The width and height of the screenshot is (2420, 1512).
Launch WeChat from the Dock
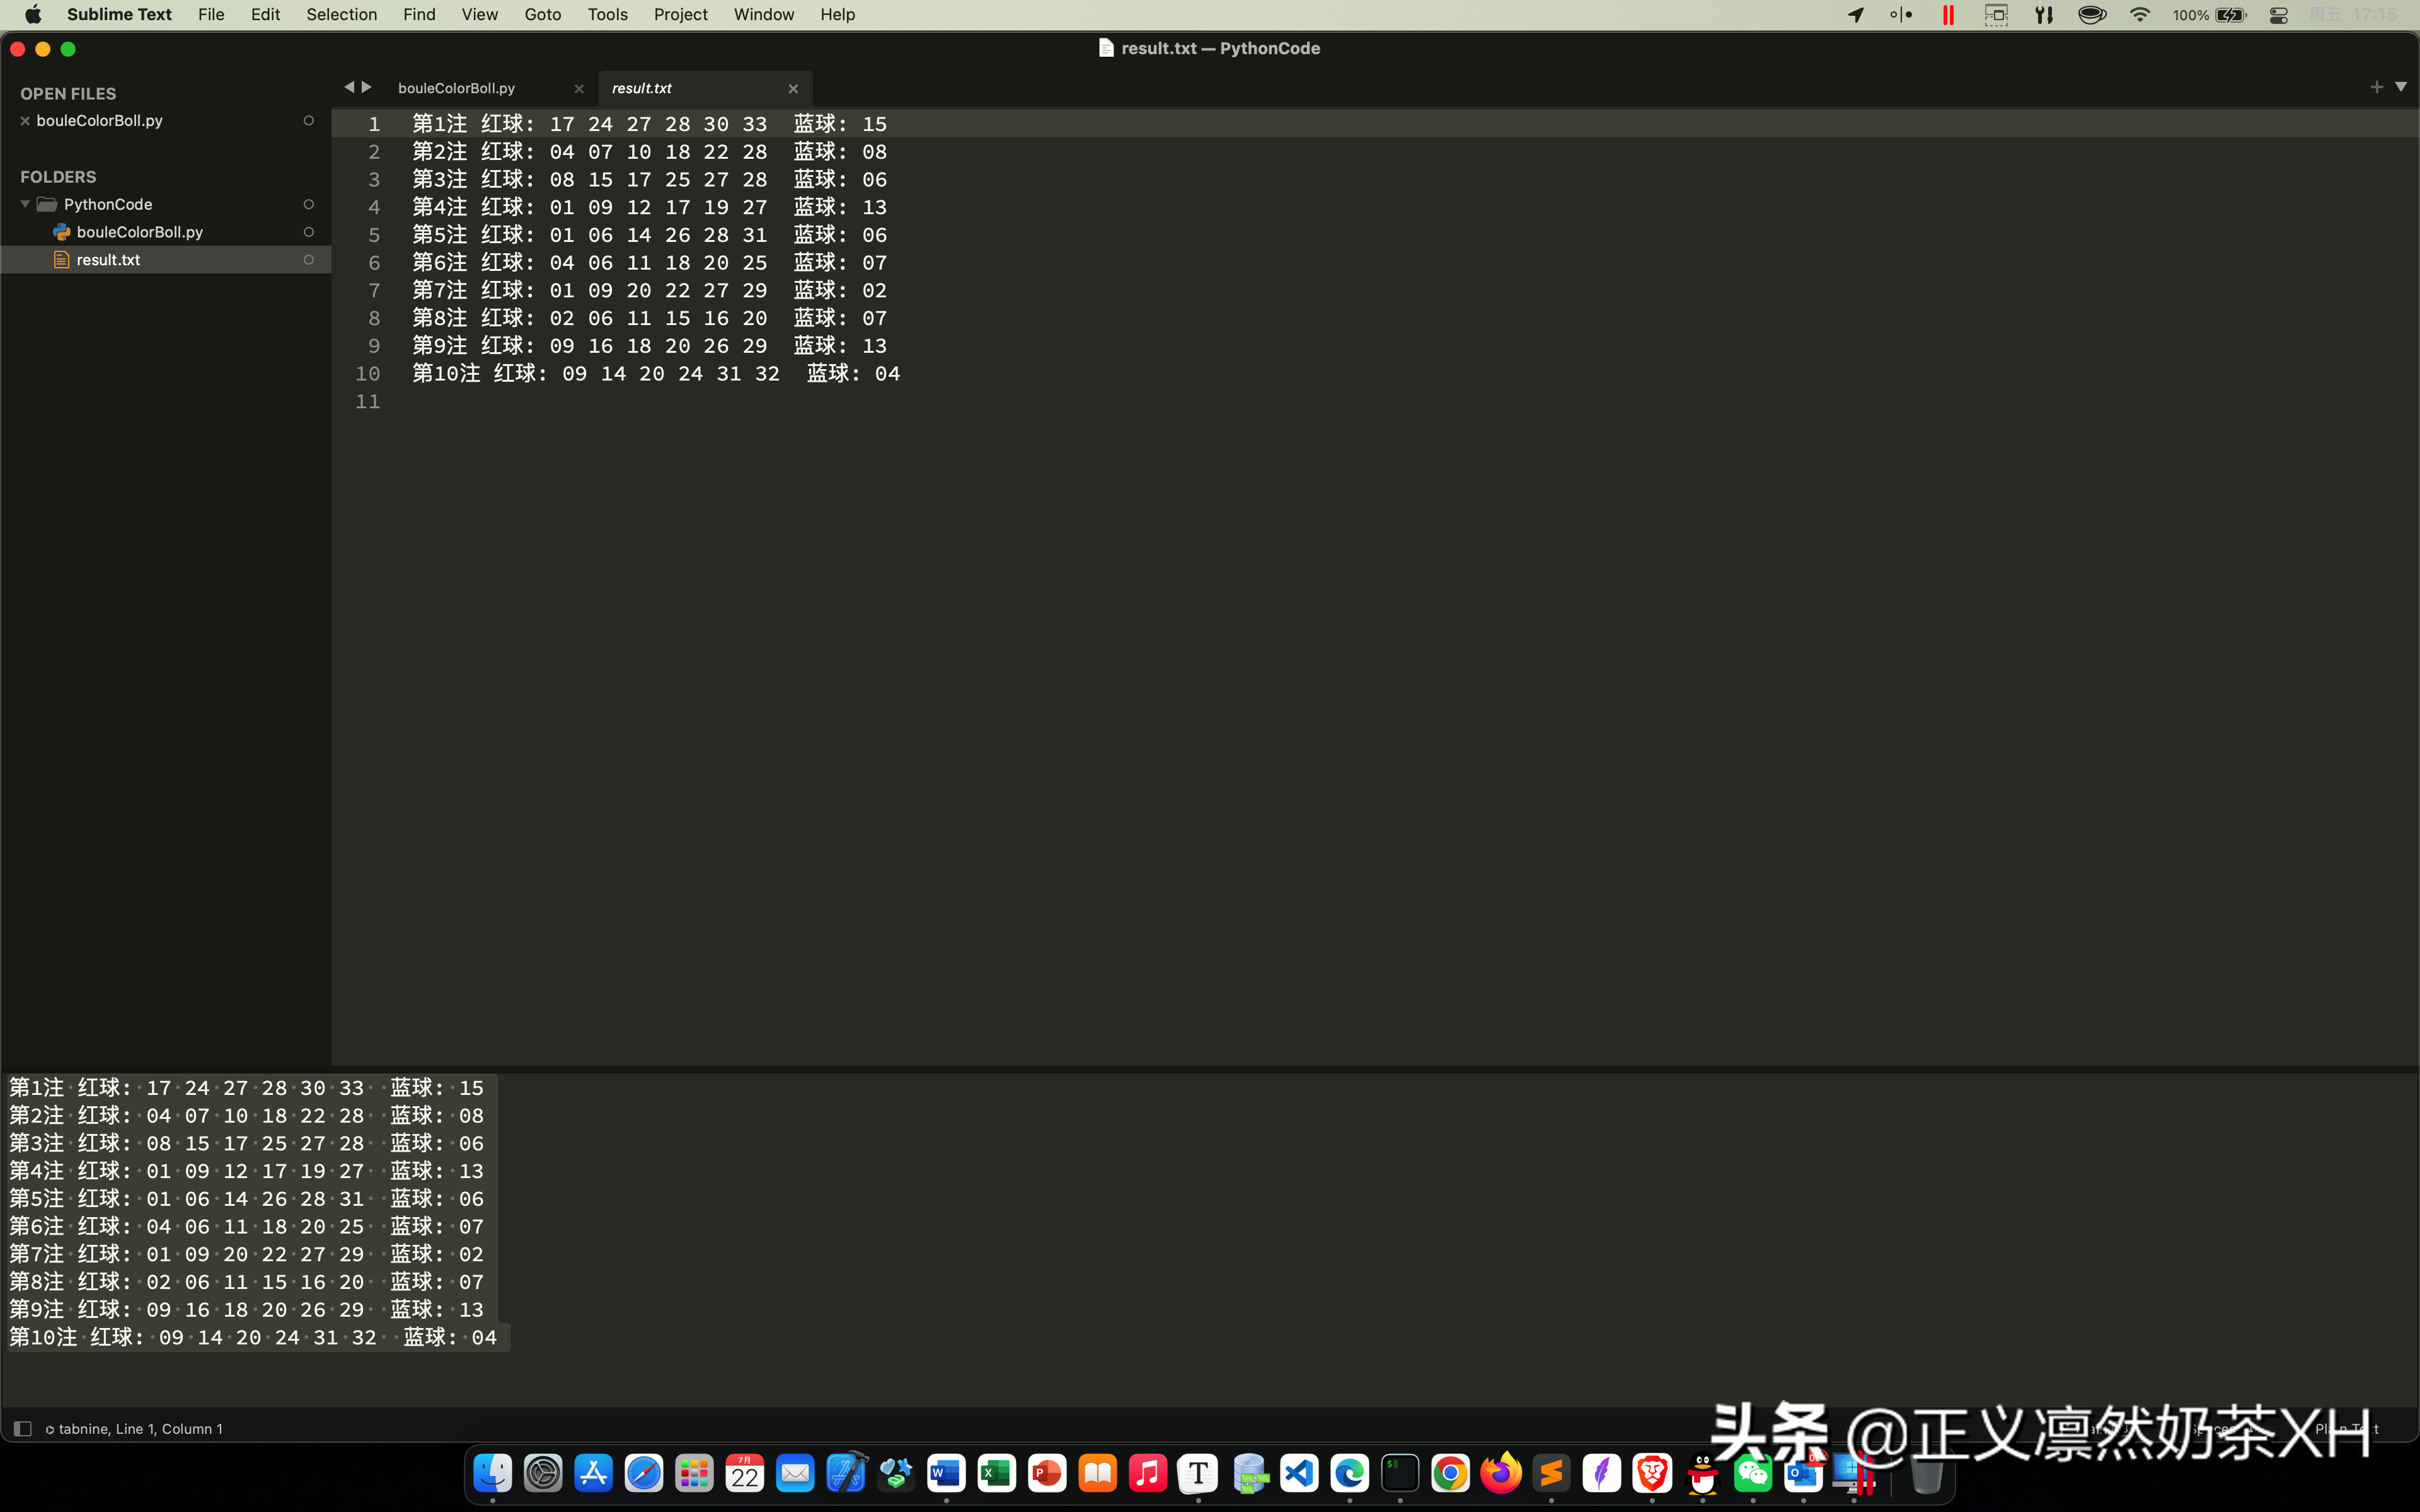tap(1753, 1472)
